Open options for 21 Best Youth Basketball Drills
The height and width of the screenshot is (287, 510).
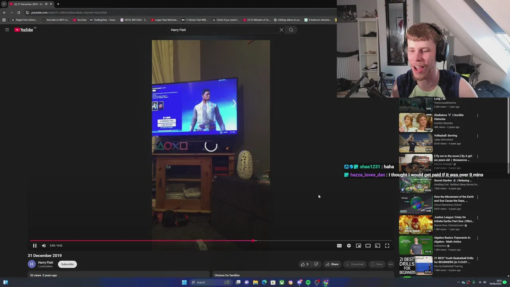tap(477, 259)
